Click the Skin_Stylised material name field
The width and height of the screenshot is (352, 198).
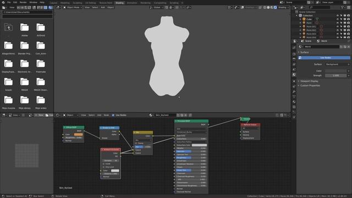click(x=165, y=115)
